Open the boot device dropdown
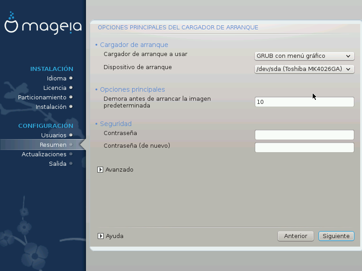The width and height of the screenshot is (362, 271). [x=304, y=69]
